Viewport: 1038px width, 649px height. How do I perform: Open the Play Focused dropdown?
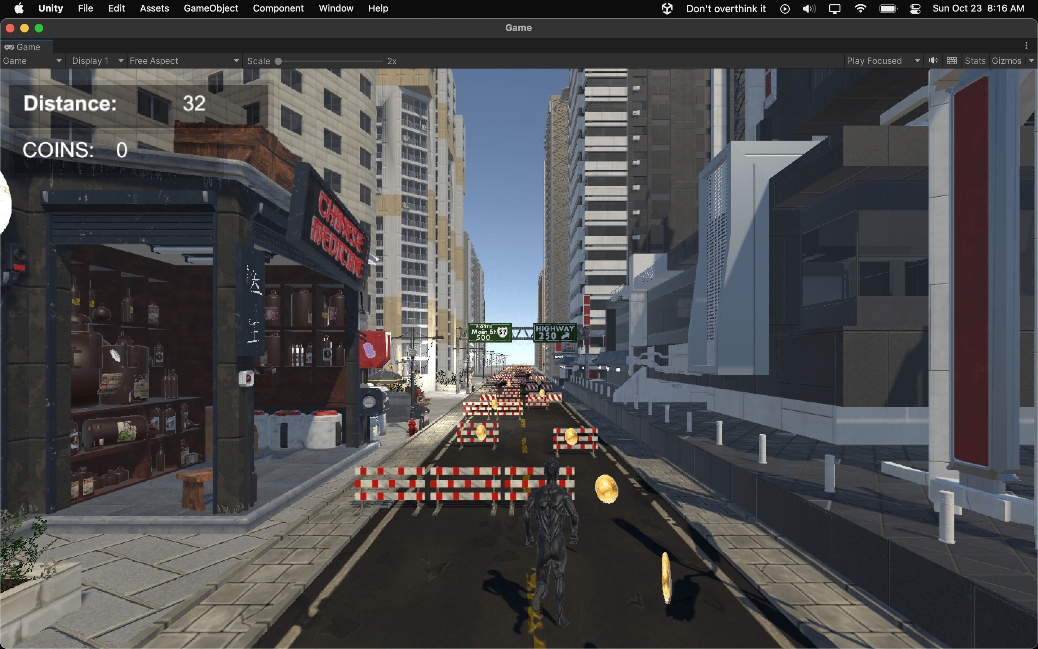pyautogui.click(x=883, y=61)
